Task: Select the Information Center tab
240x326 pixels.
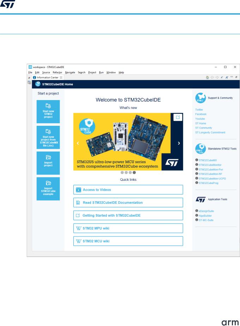Action: pyautogui.click(x=47, y=77)
